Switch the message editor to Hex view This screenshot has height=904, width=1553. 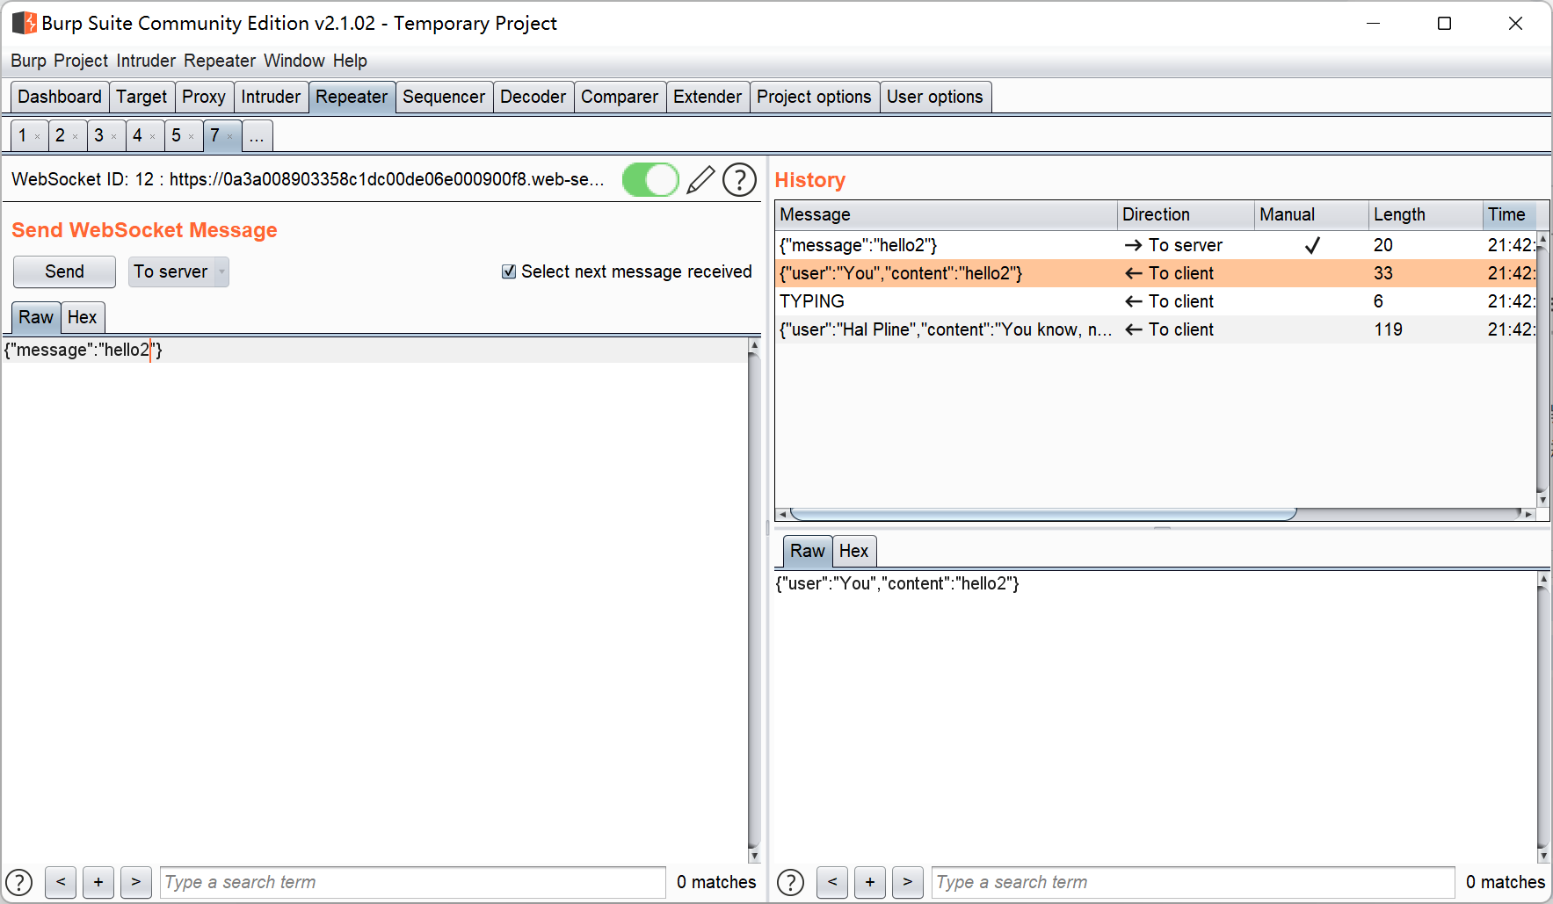tap(82, 317)
